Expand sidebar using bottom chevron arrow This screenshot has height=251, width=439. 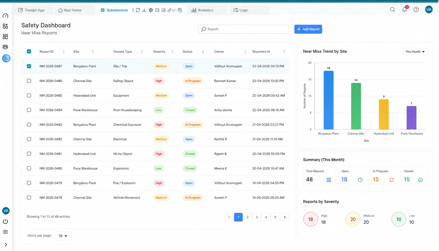tap(6, 245)
